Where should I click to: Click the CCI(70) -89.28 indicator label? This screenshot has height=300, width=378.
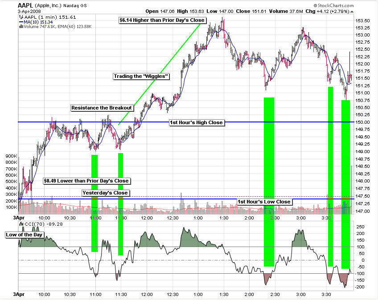[x=44, y=224]
